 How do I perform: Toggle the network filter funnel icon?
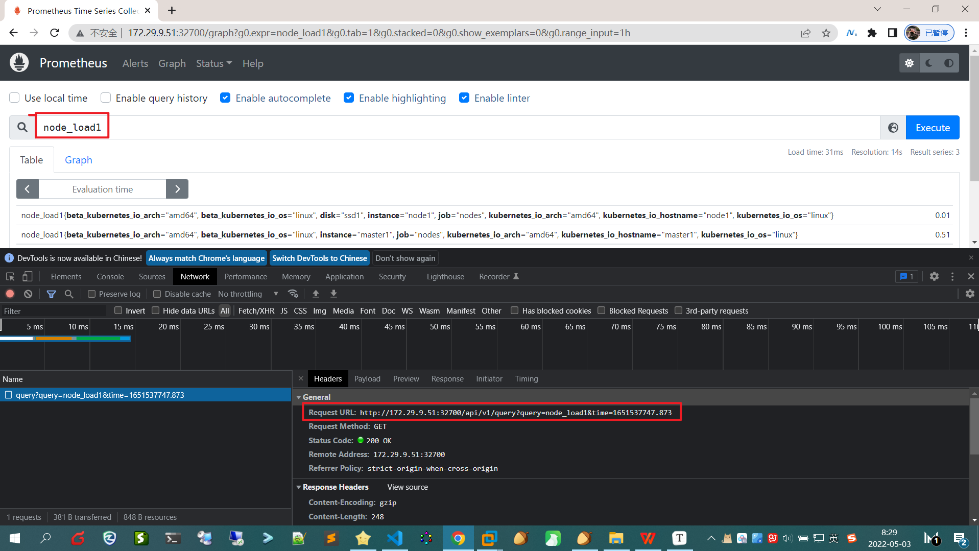pos(51,294)
